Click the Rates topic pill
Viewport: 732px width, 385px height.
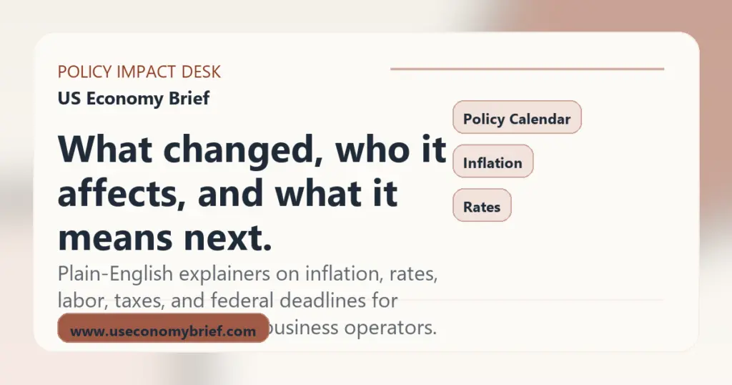(482, 206)
